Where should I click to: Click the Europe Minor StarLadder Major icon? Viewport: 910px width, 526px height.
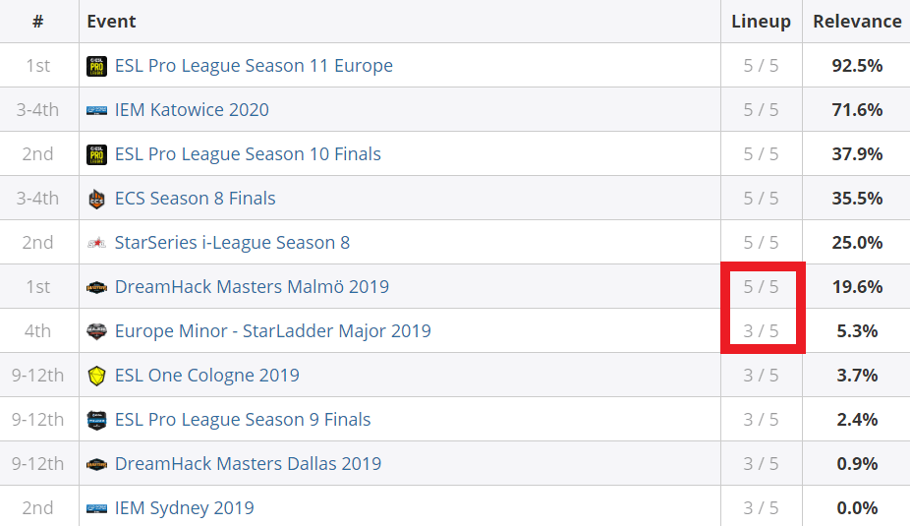[x=96, y=331]
